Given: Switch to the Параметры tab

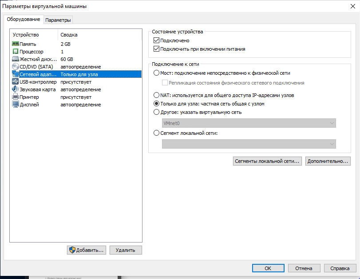Looking at the screenshot, I should point(58,20).
